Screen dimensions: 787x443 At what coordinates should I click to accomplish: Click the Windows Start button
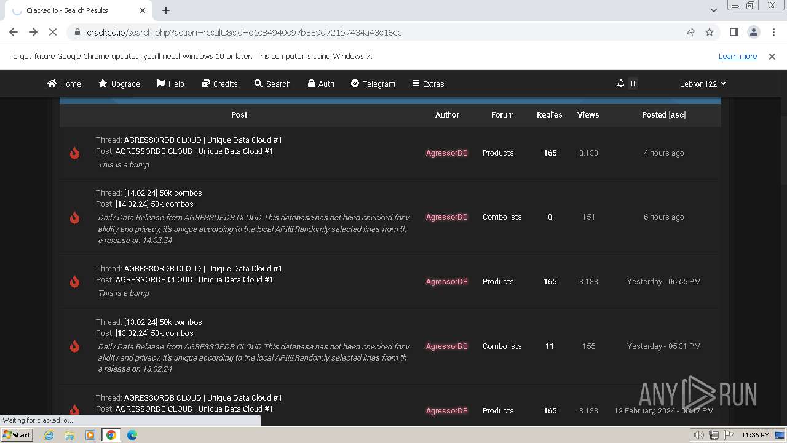tap(17, 434)
